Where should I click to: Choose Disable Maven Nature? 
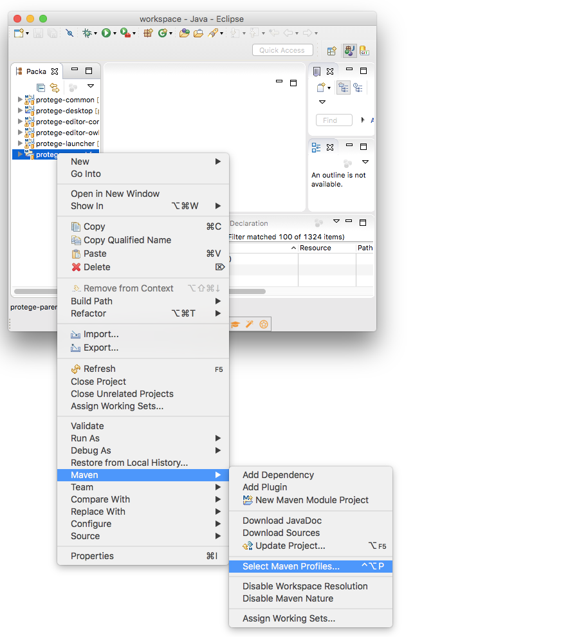[311, 598]
